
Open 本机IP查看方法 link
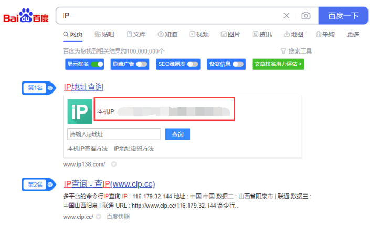88,149
